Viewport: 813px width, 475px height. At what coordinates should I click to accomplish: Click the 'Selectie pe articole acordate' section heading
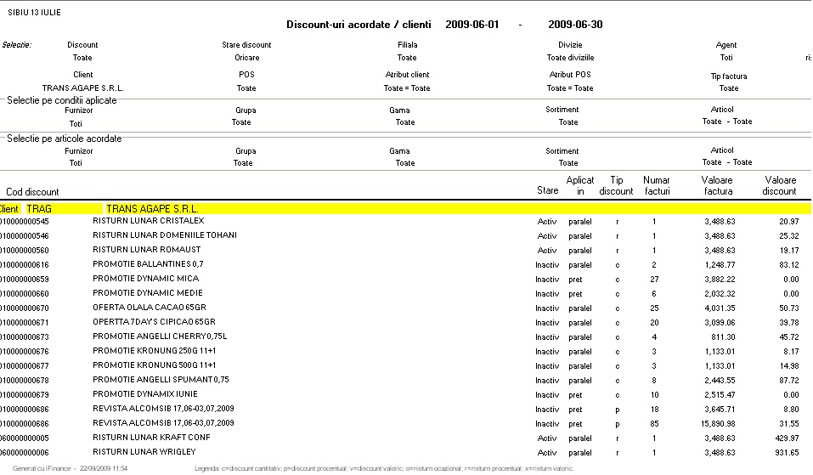pyautogui.click(x=65, y=139)
